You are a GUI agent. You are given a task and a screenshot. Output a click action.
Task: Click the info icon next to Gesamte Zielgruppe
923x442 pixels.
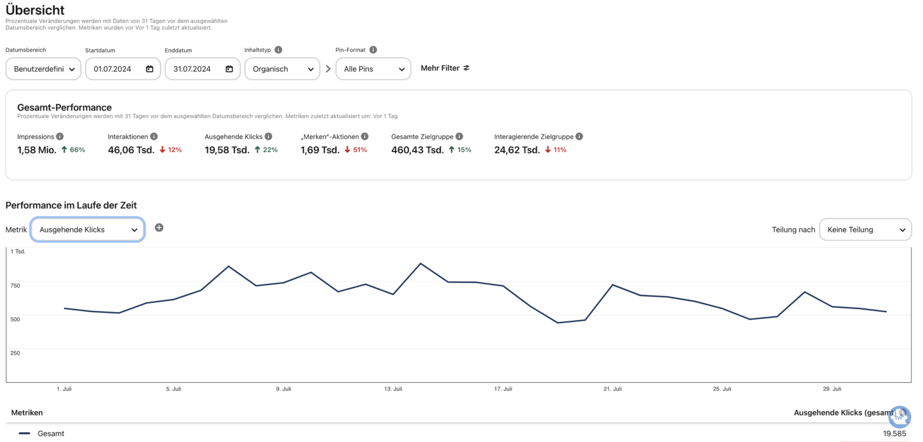(x=460, y=137)
